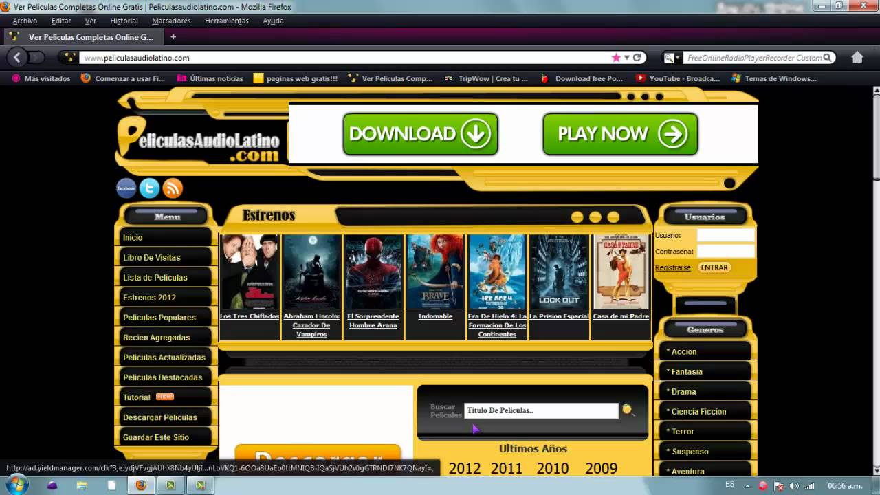Image resolution: width=880 pixels, height=495 pixels.
Task: Click the network signal icon in tray
Action: [x=810, y=486]
